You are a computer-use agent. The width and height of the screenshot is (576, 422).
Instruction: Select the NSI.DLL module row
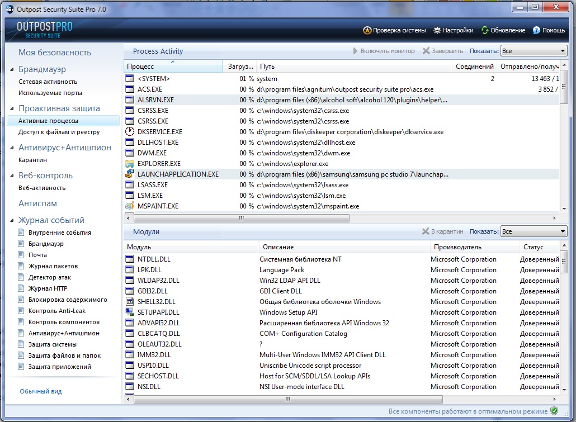pos(342,387)
